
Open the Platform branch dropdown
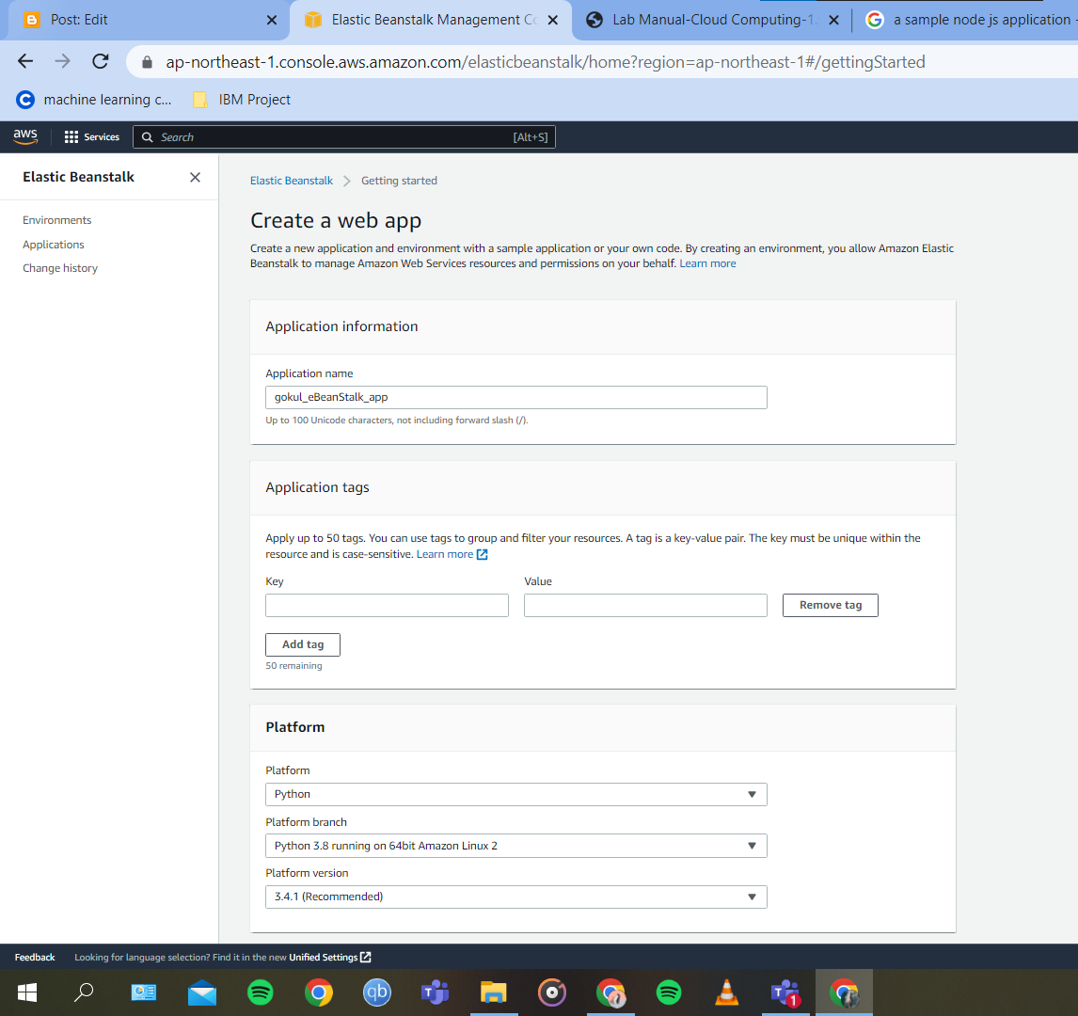tap(516, 846)
